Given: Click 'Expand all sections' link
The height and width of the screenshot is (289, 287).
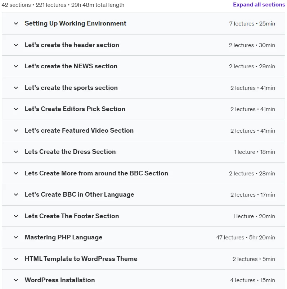Looking at the screenshot, I should pos(259,5).
